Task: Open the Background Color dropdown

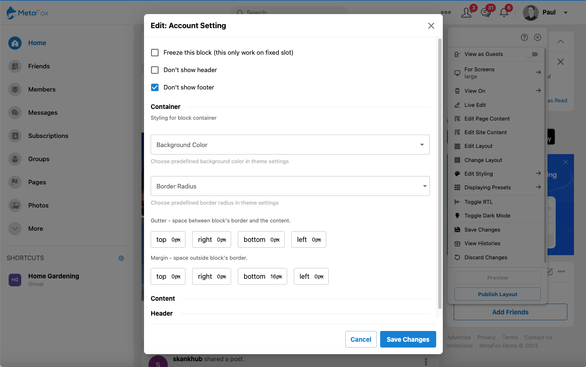Action: 290,145
